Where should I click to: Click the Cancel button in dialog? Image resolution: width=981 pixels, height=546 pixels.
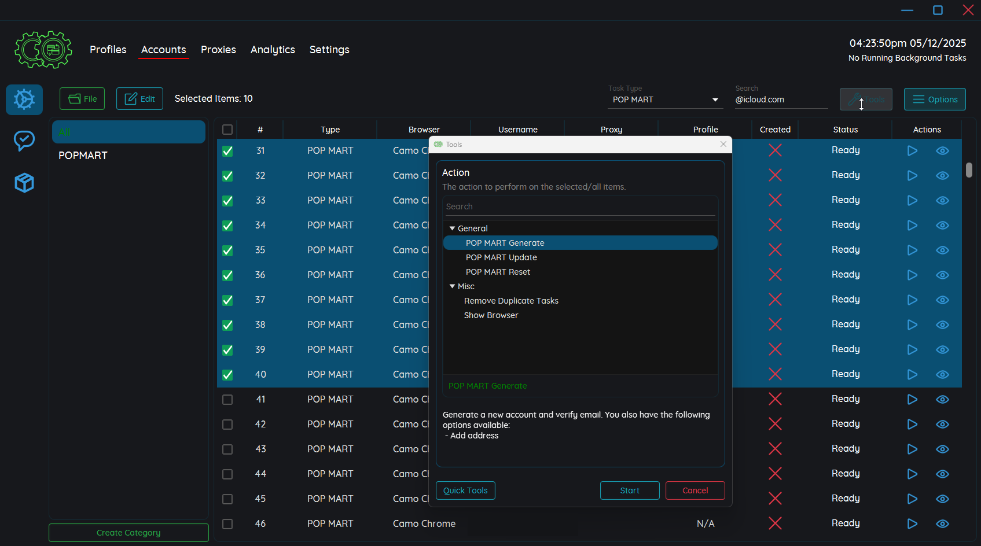[695, 490]
